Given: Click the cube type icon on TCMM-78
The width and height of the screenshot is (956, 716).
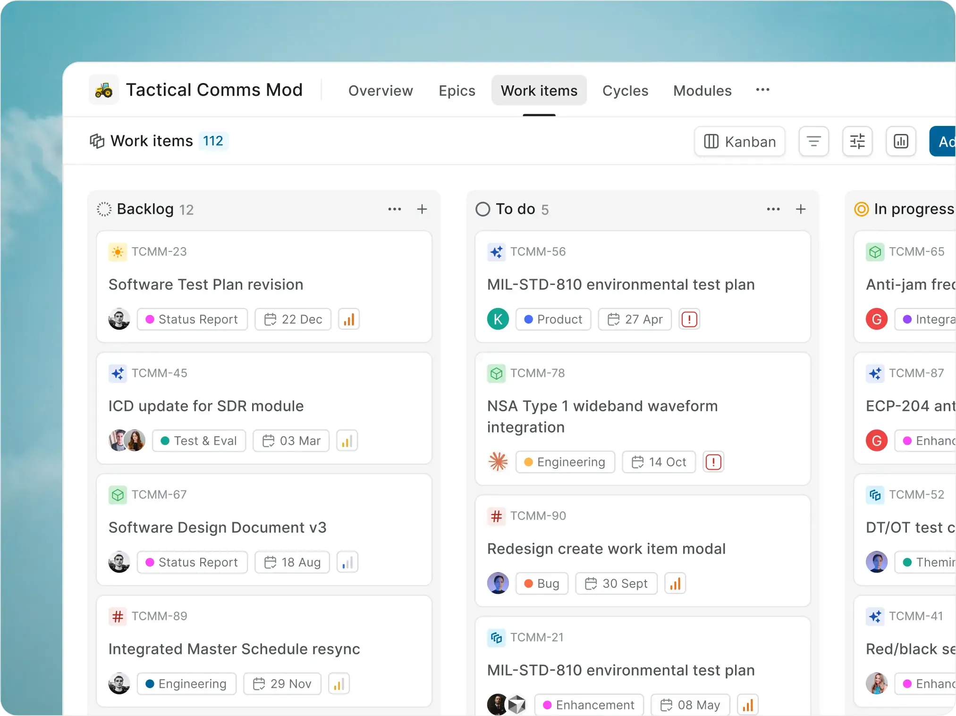Looking at the screenshot, I should click(496, 374).
